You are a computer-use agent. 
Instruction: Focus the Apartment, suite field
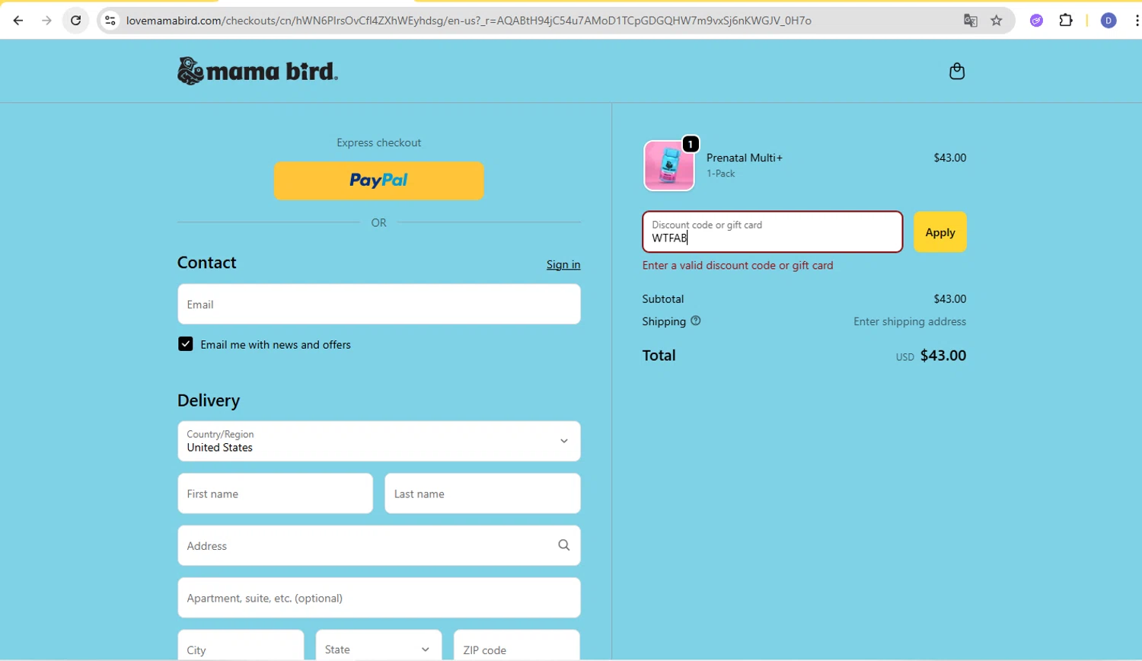pyautogui.click(x=379, y=598)
